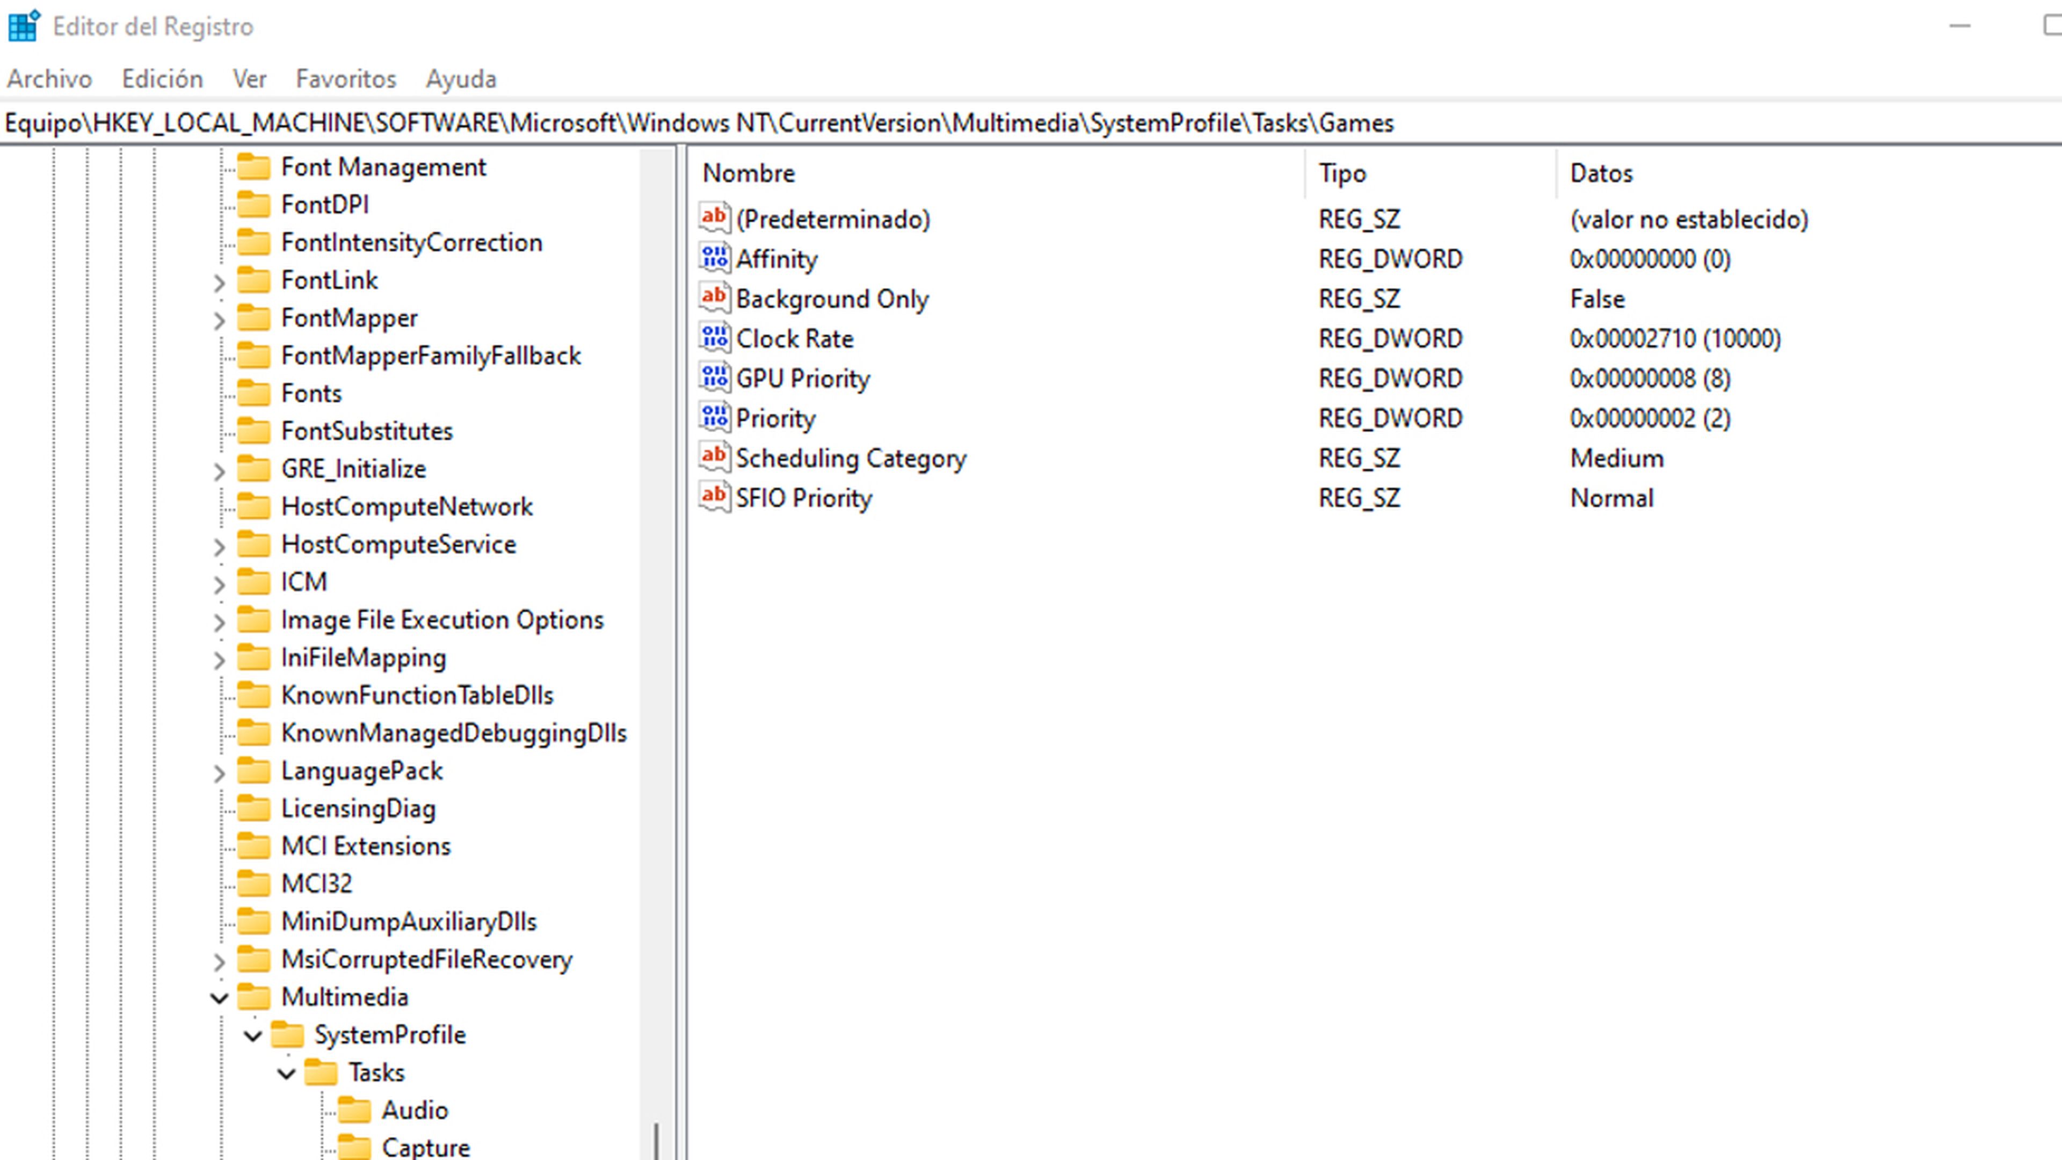Select the Clock Rate registry entry
The width and height of the screenshot is (2062, 1160).
point(795,338)
